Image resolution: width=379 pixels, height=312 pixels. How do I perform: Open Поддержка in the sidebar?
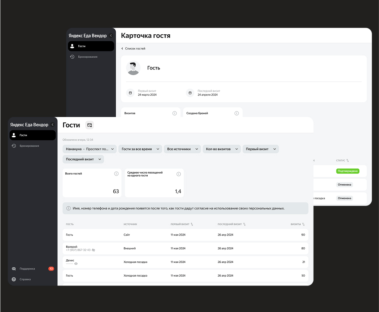click(x=33, y=269)
